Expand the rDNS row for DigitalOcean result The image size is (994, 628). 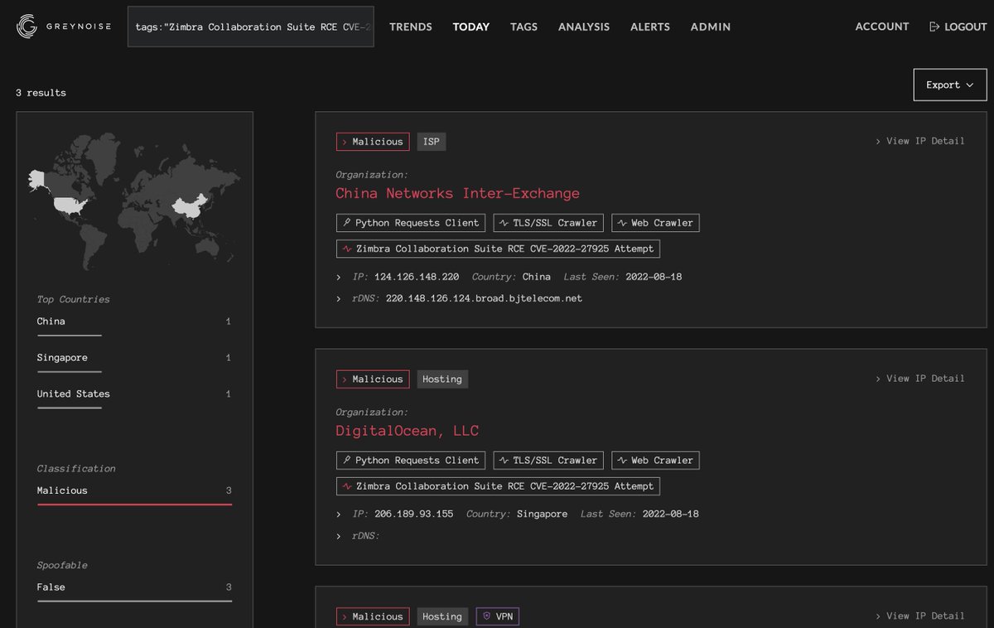pyautogui.click(x=338, y=536)
